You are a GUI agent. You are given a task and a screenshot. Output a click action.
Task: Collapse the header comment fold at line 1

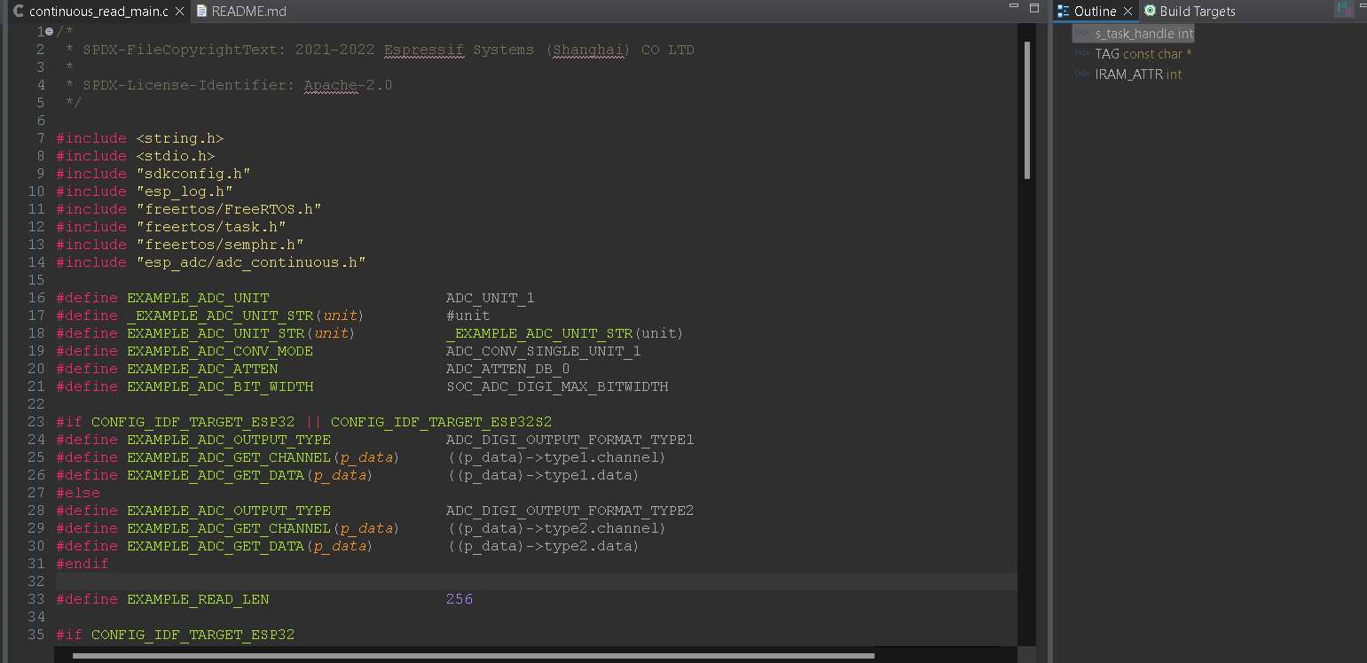pos(49,32)
